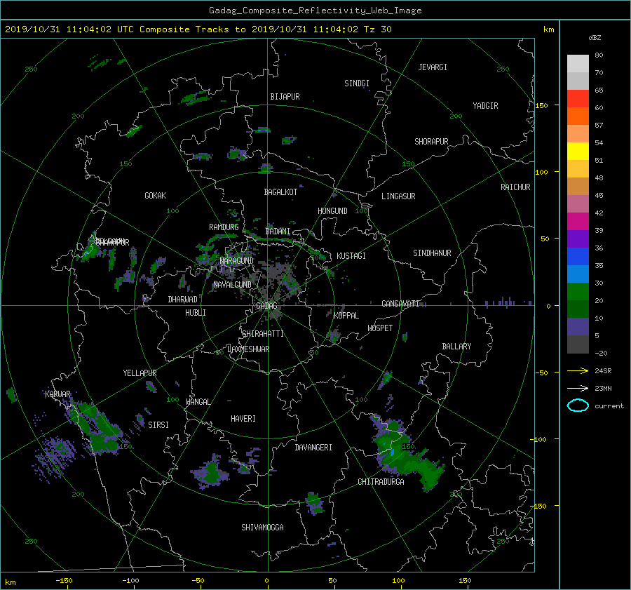The image size is (631, 590).
Task: Click the KUSTAGI city label
Action: (x=351, y=256)
